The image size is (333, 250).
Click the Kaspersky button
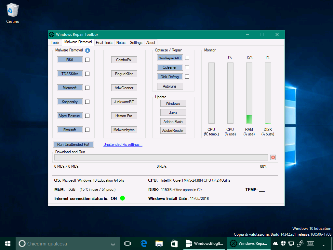point(70,102)
